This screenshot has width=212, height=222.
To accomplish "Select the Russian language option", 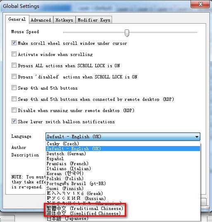I will pyautogui.click(x=123, y=198).
